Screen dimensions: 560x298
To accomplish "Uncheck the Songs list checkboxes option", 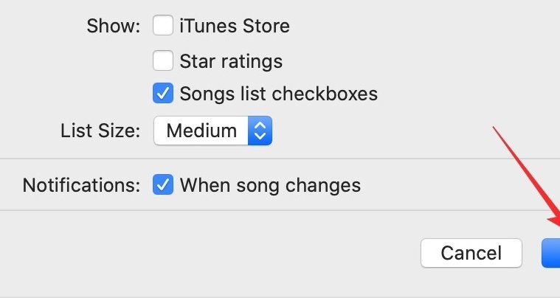I will pos(162,94).
